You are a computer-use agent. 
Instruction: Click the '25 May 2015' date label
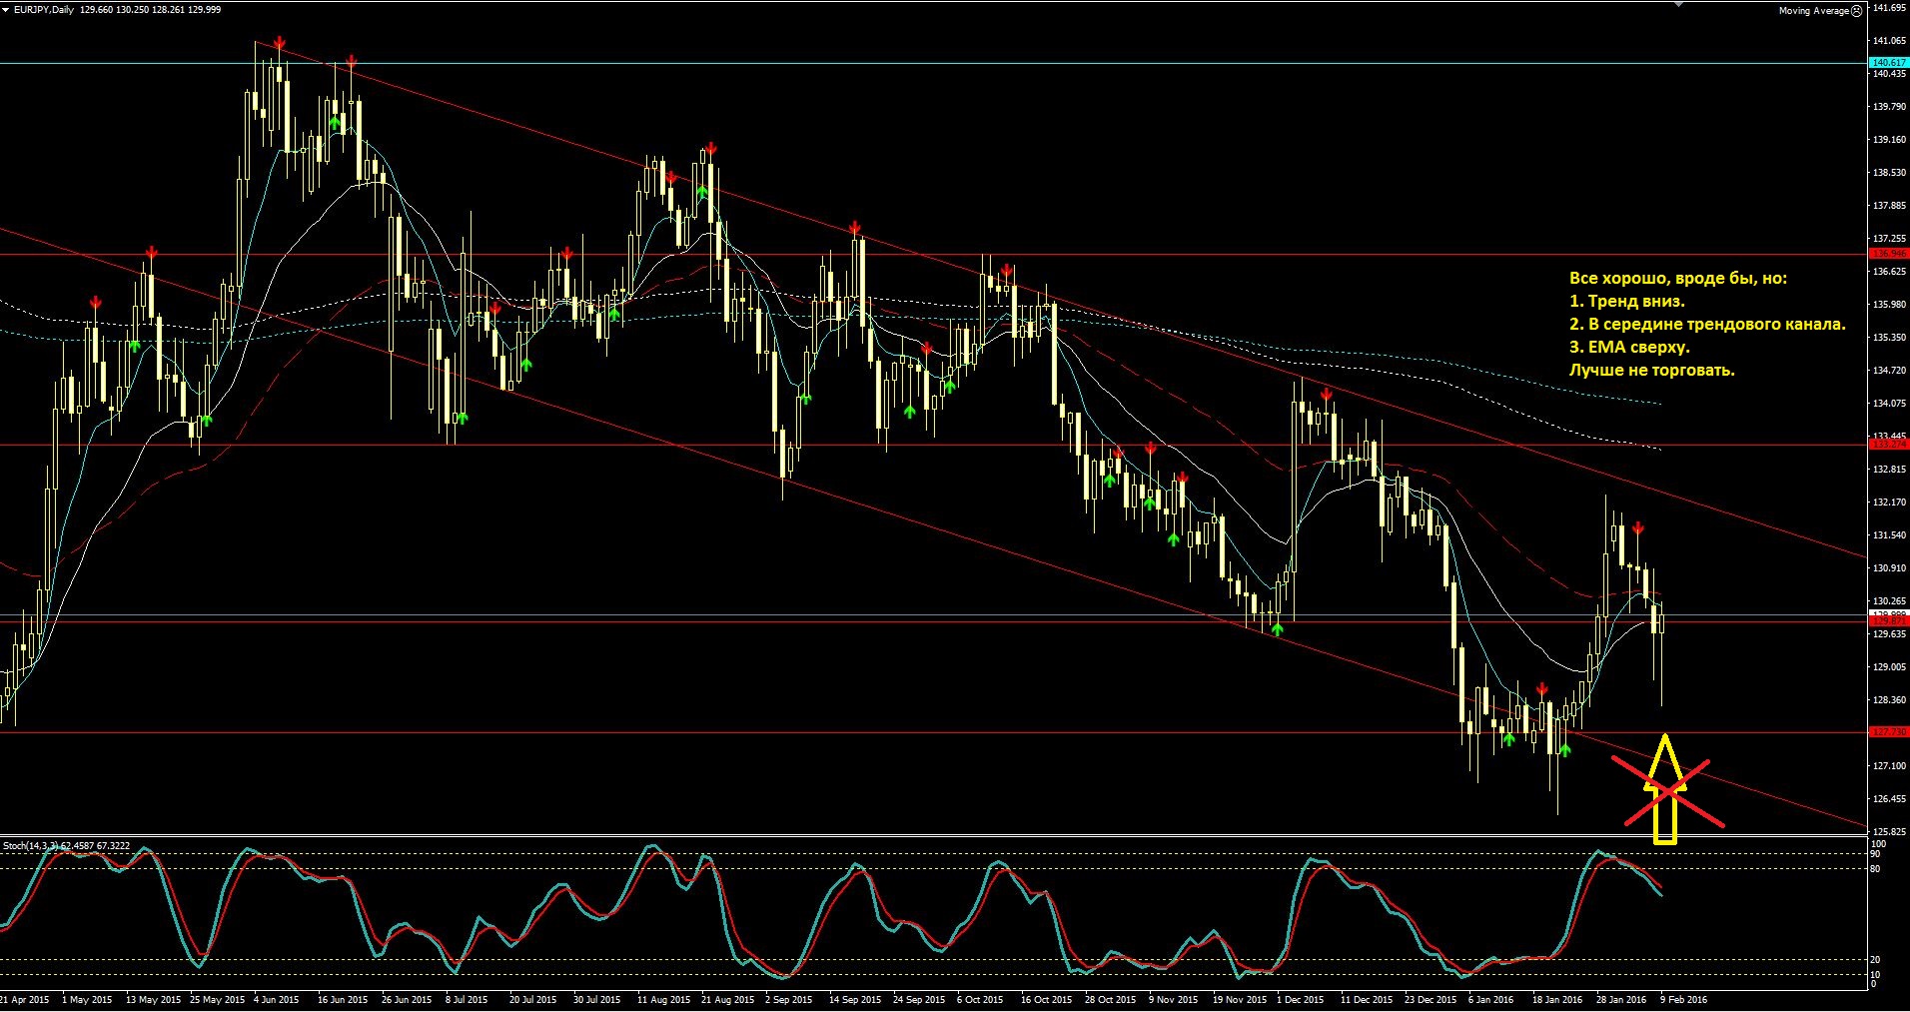(x=217, y=999)
